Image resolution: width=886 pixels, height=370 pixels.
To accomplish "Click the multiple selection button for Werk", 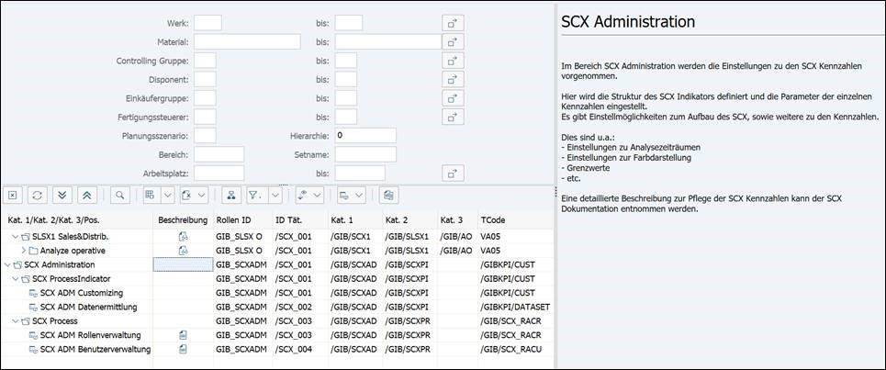I will pyautogui.click(x=454, y=23).
